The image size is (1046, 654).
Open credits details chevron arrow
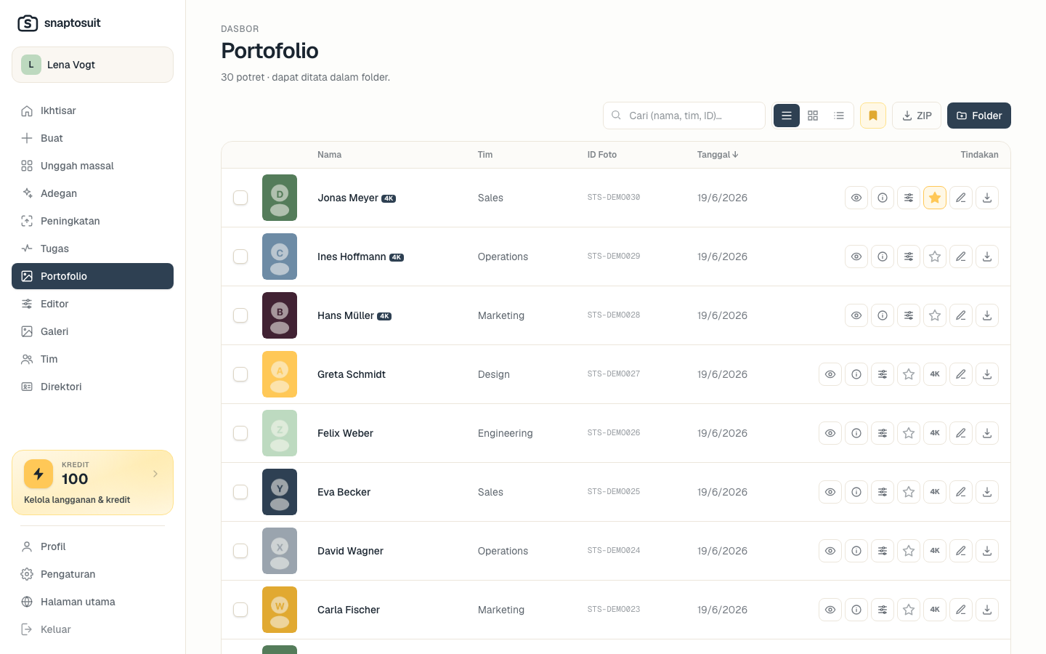[155, 474]
